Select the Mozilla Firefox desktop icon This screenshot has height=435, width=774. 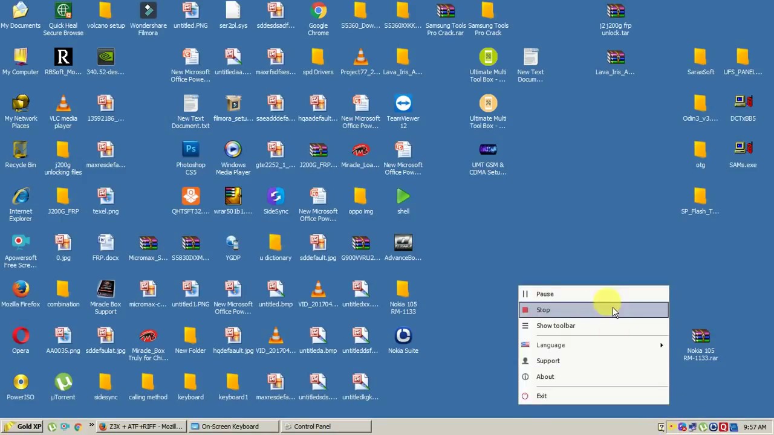point(21,295)
